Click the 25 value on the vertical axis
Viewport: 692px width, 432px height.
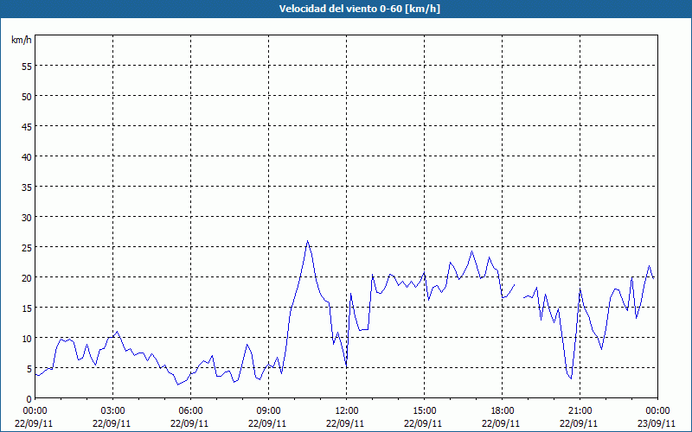[26, 247]
